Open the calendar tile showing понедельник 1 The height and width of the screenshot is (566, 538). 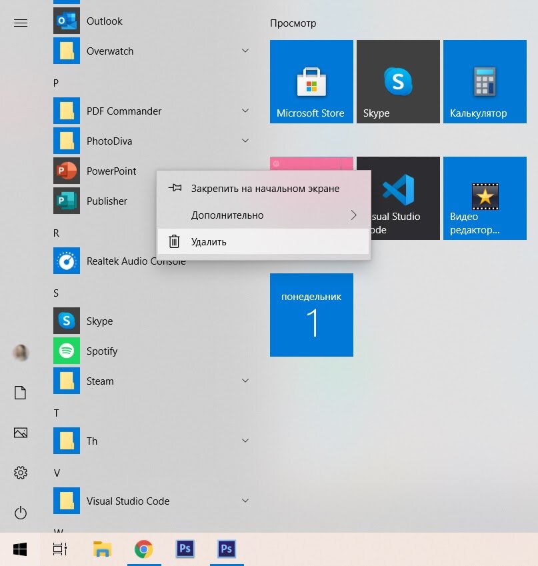[x=311, y=315]
